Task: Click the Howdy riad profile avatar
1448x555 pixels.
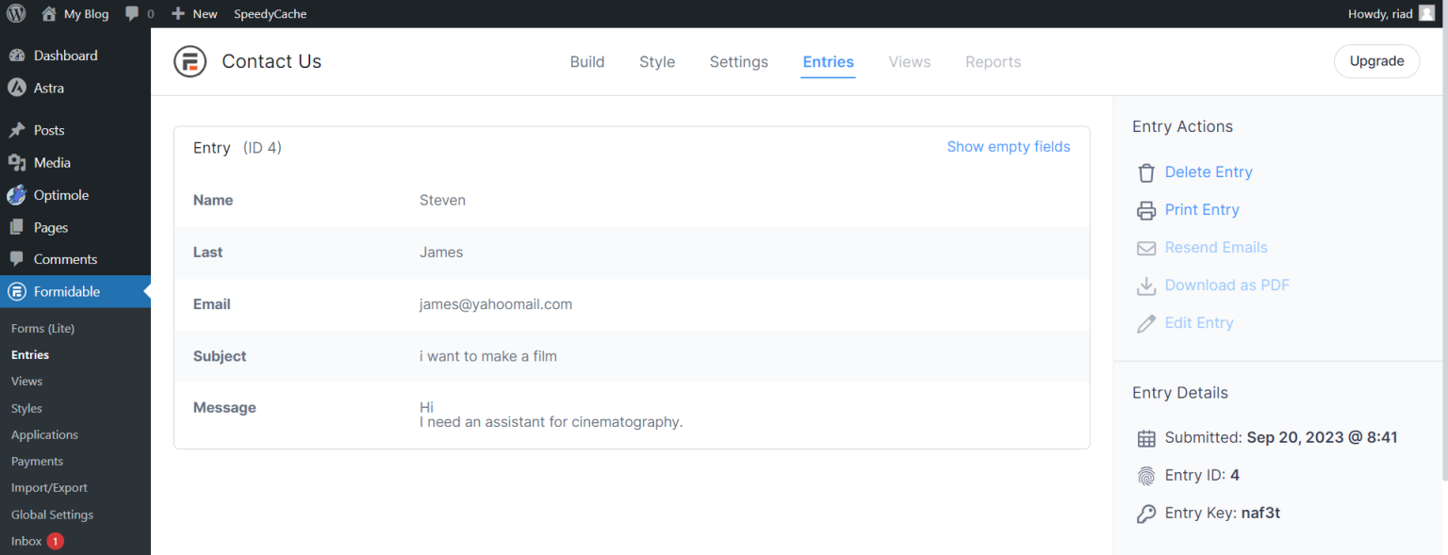Action: point(1425,13)
